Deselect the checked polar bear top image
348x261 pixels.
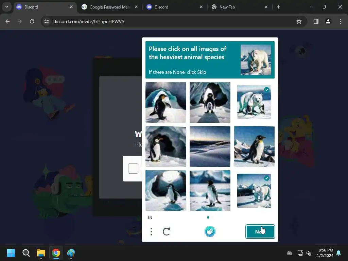(x=254, y=102)
